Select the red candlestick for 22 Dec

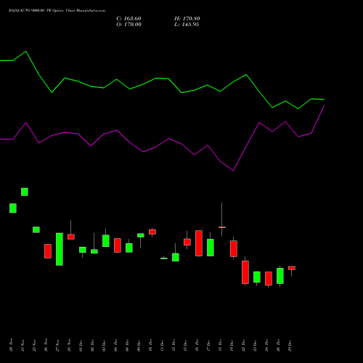point(245,272)
